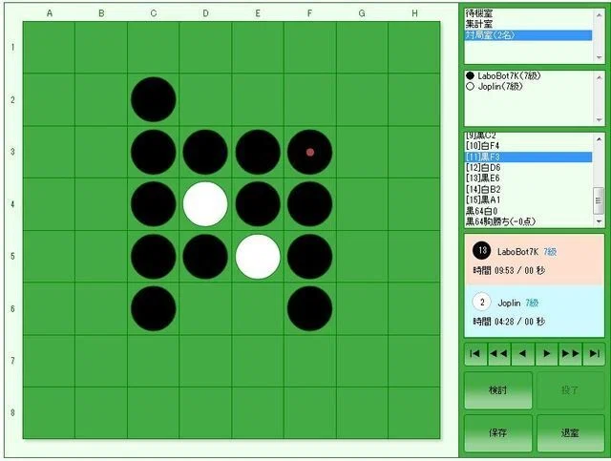This screenshot has width=611, height=461.
Task: Click player list scroll-down arrow
Action: tap(599, 120)
